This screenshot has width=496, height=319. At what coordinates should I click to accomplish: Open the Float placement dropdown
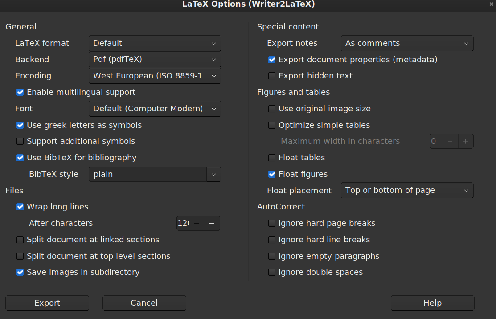tap(407, 190)
